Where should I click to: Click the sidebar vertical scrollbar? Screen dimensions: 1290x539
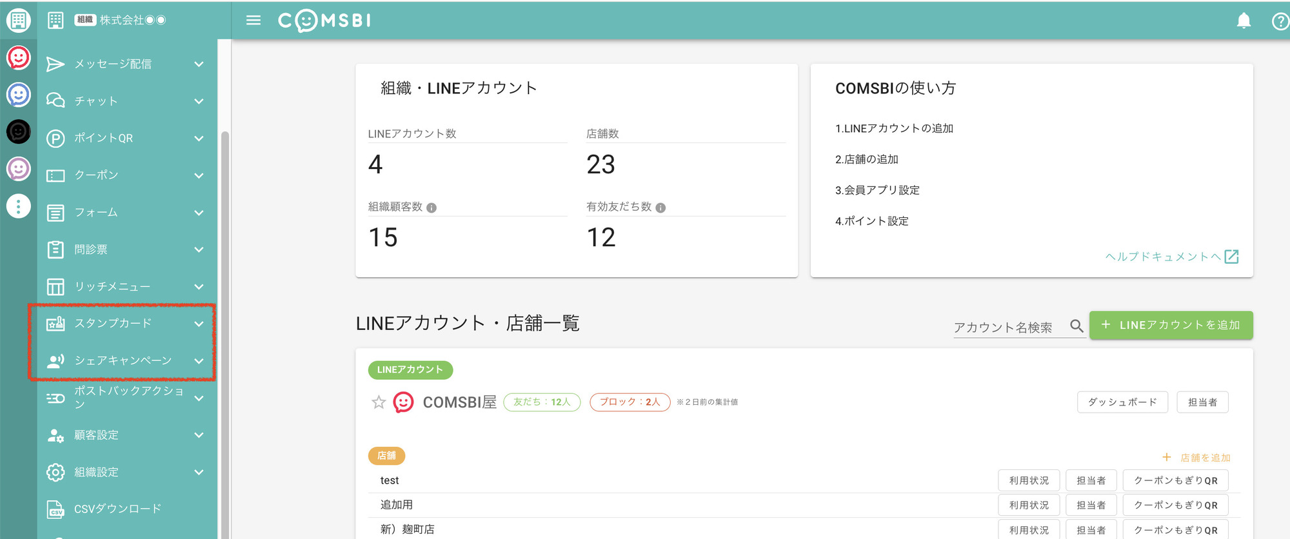click(224, 322)
